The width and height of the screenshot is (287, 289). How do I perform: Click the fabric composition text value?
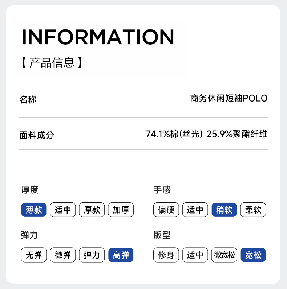[206, 134]
